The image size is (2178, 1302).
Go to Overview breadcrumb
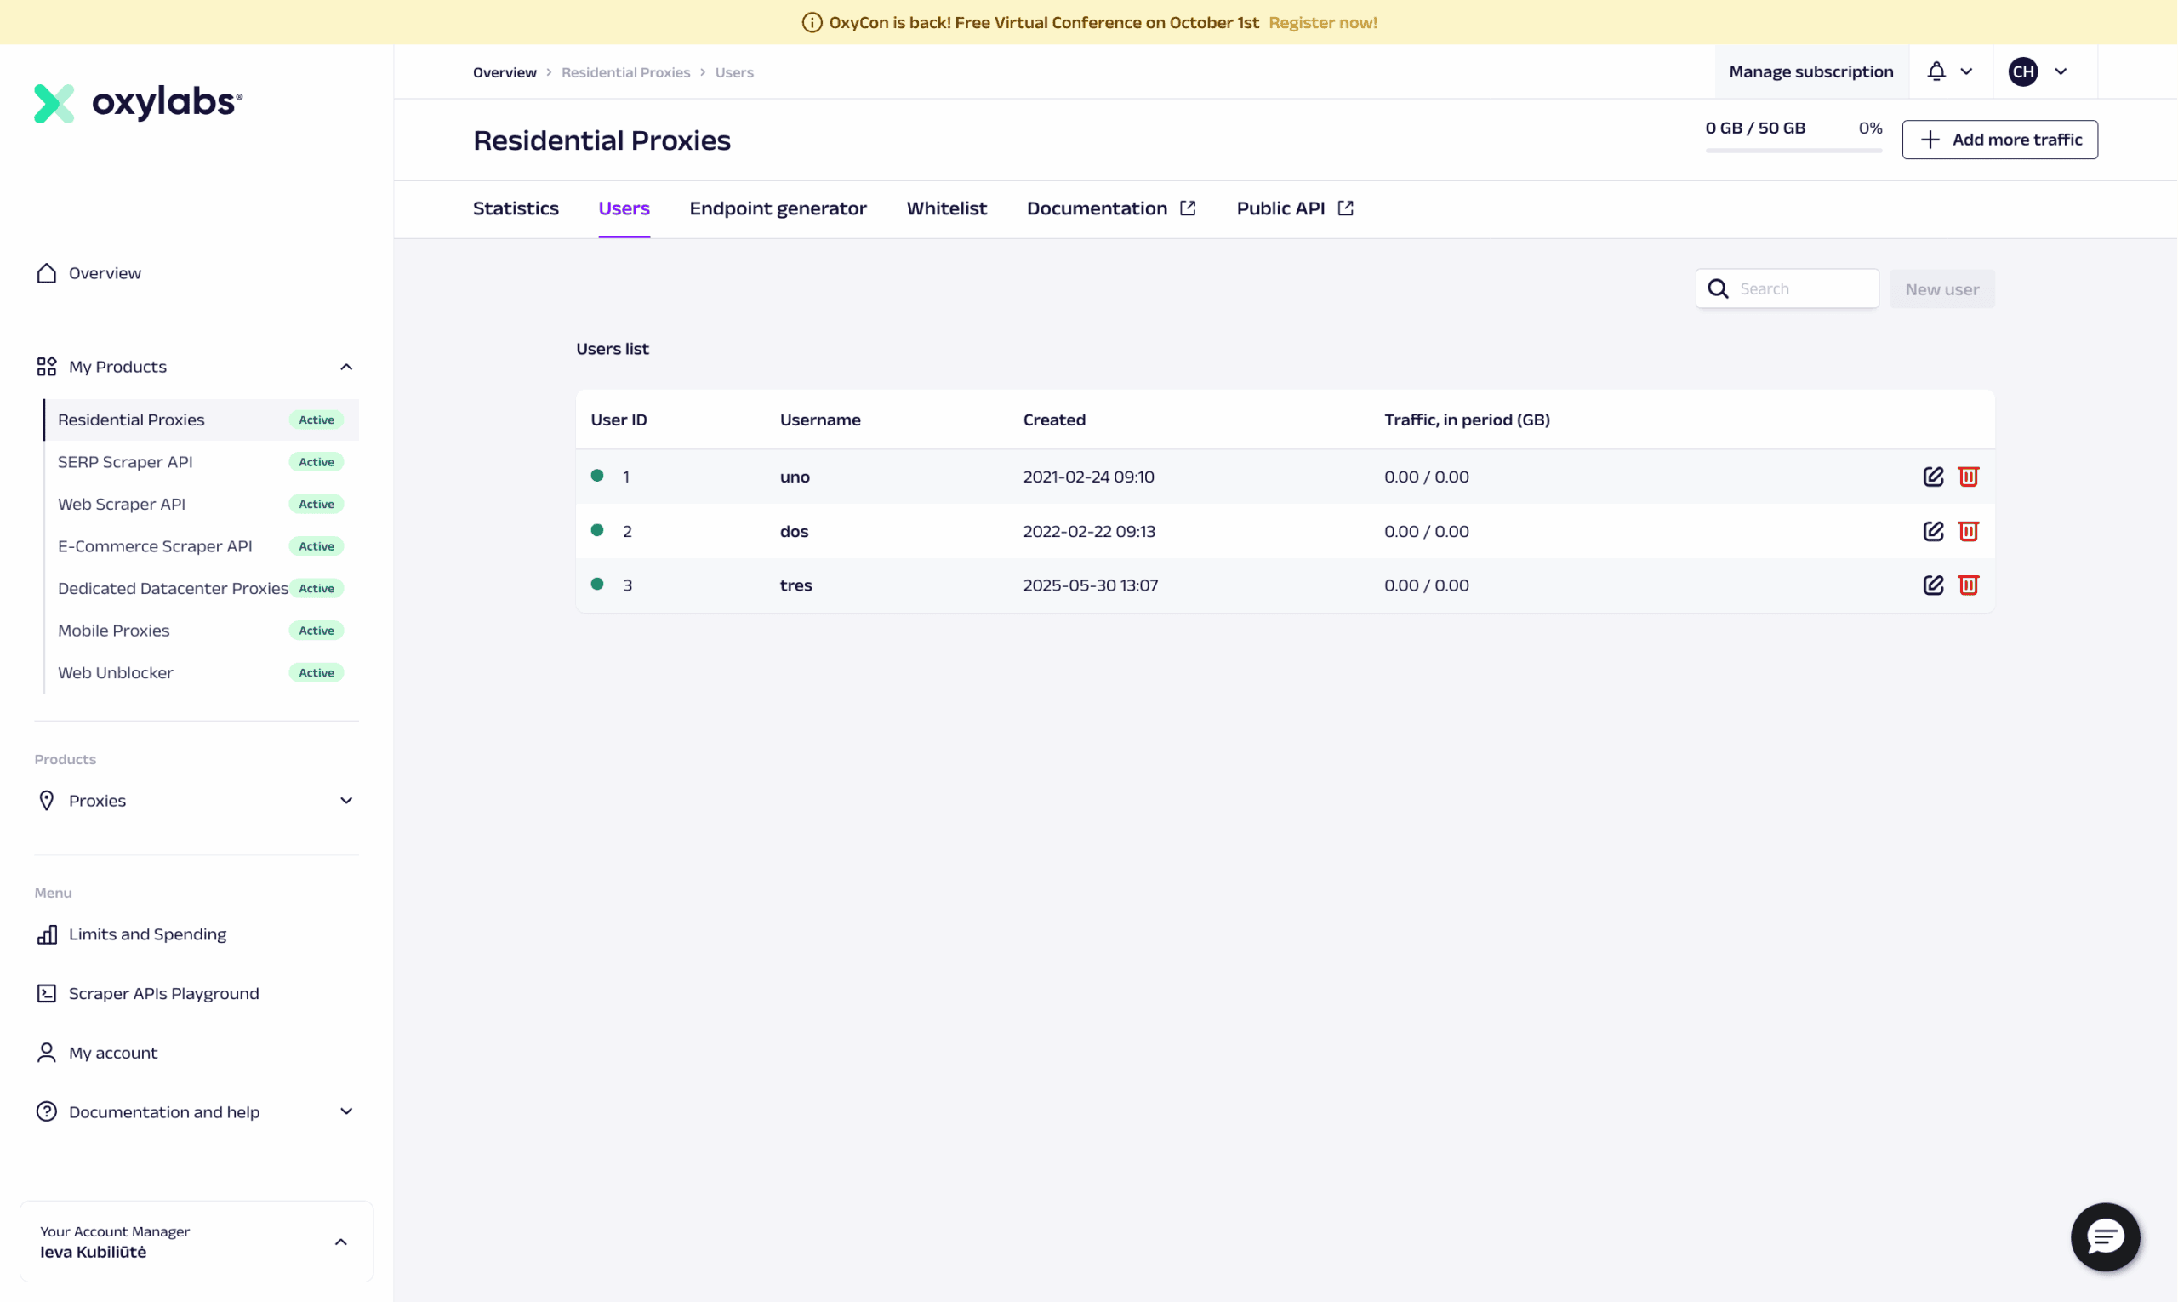click(505, 73)
